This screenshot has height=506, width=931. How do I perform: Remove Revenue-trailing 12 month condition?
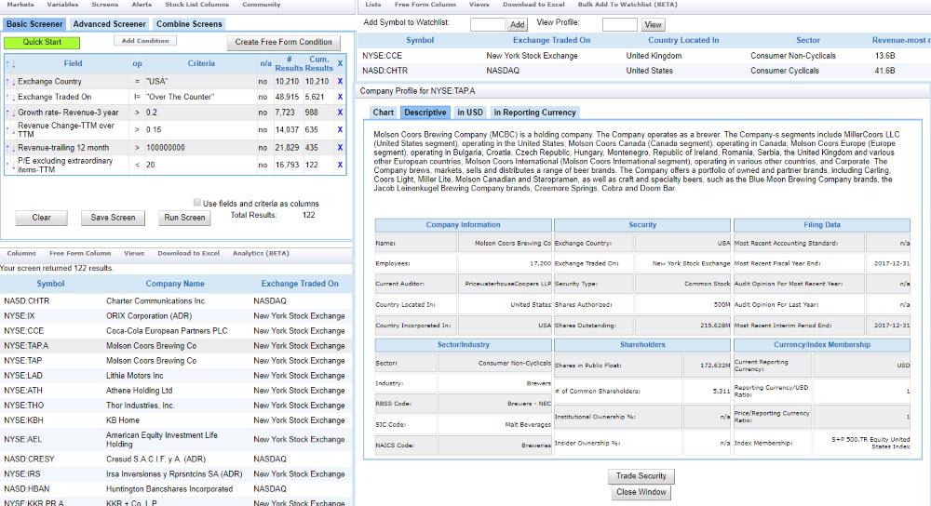point(340,148)
